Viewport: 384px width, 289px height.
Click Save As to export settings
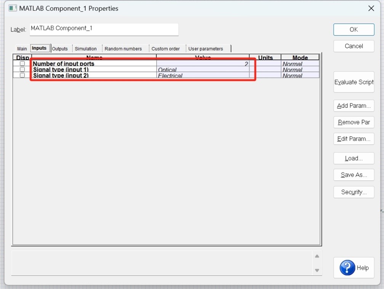coord(354,175)
